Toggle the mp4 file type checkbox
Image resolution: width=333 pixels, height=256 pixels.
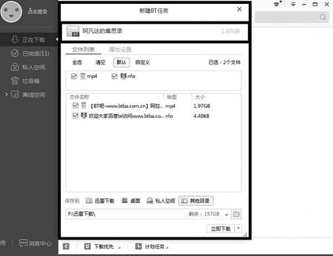click(74, 76)
